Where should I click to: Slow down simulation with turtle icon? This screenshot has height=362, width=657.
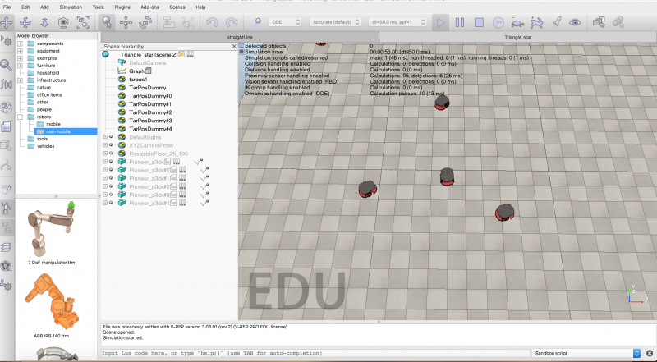pyautogui.click(x=517, y=22)
